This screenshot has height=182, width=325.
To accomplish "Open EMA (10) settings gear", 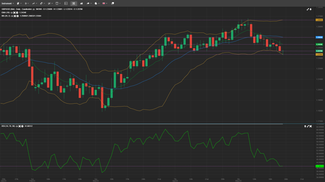I will click(x=17, y=13).
